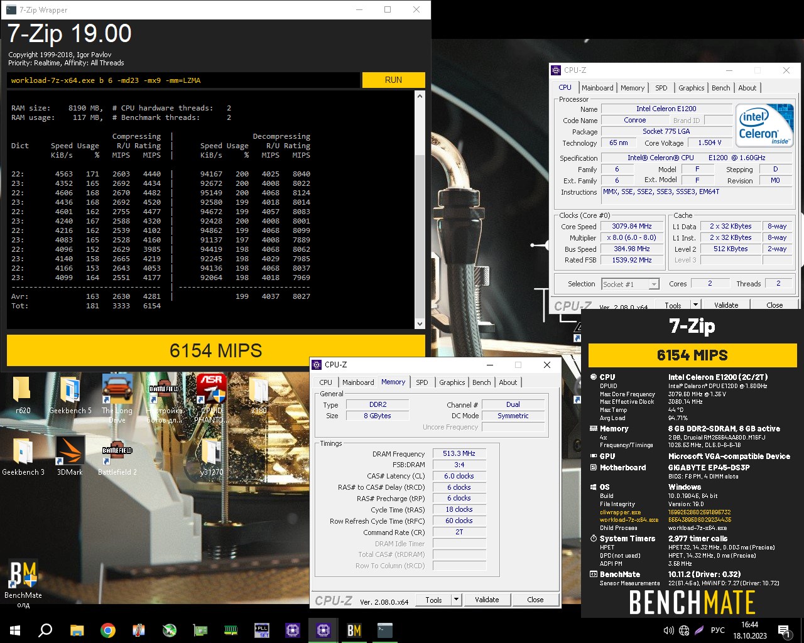Image resolution: width=804 pixels, height=643 pixels.
Task: Open the volume control in the system tray
Action: pyautogui.click(x=668, y=630)
